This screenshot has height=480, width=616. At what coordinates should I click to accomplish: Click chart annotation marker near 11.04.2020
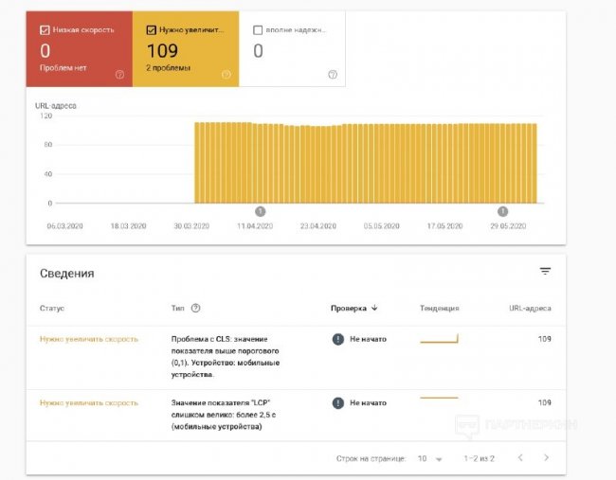click(x=261, y=211)
